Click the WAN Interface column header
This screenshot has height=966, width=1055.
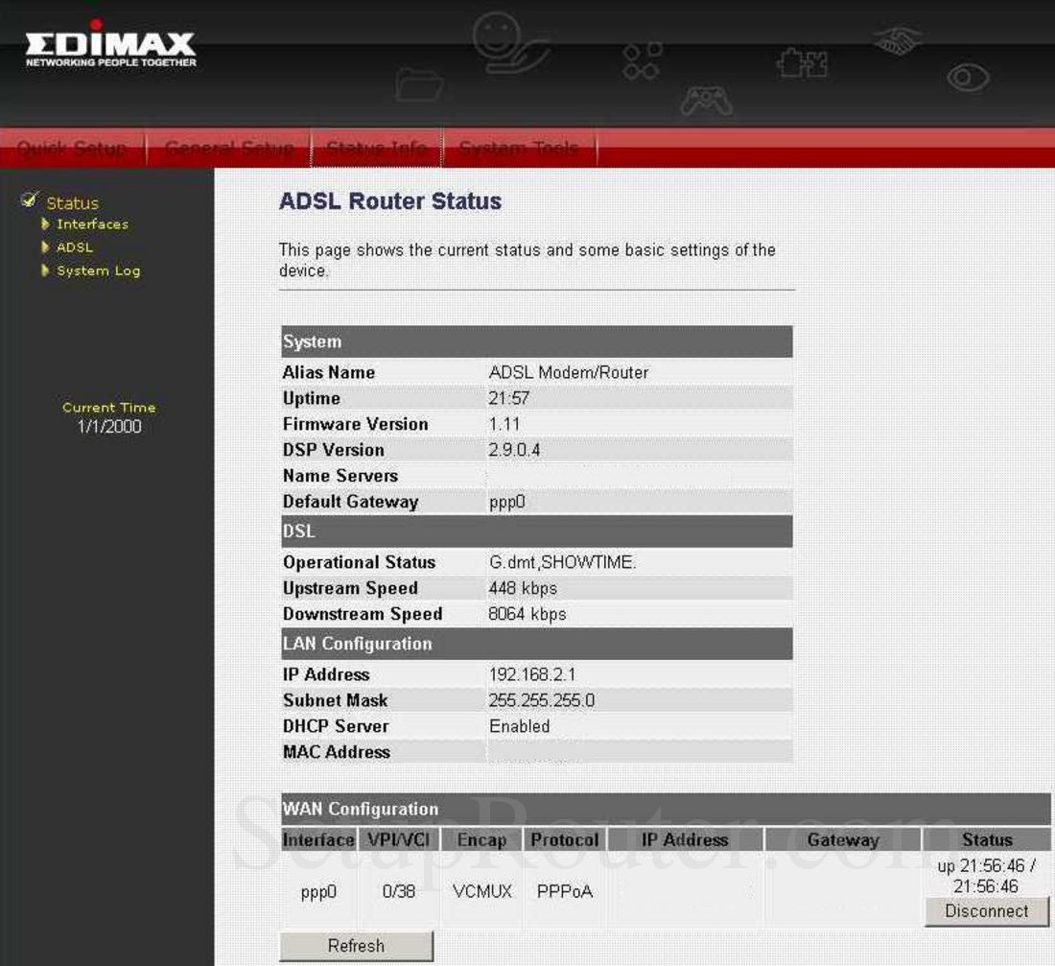click(x=318, y=839)
